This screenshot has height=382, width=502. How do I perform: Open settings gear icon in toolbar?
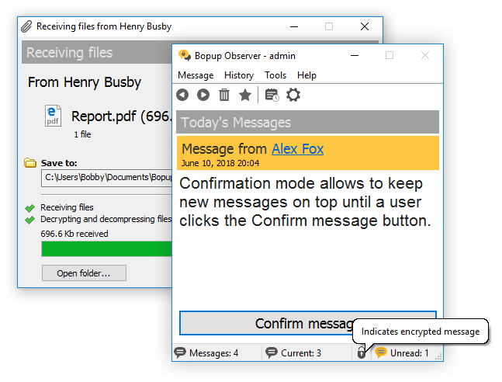pyautogui.click(x=293, y=95)
